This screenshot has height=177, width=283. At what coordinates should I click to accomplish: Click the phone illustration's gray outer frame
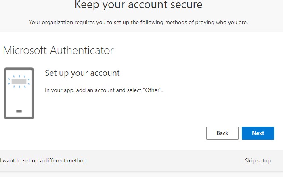click(x=5, y=93)
